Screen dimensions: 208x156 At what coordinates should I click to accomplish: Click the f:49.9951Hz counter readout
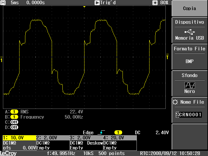coord(61,153)
